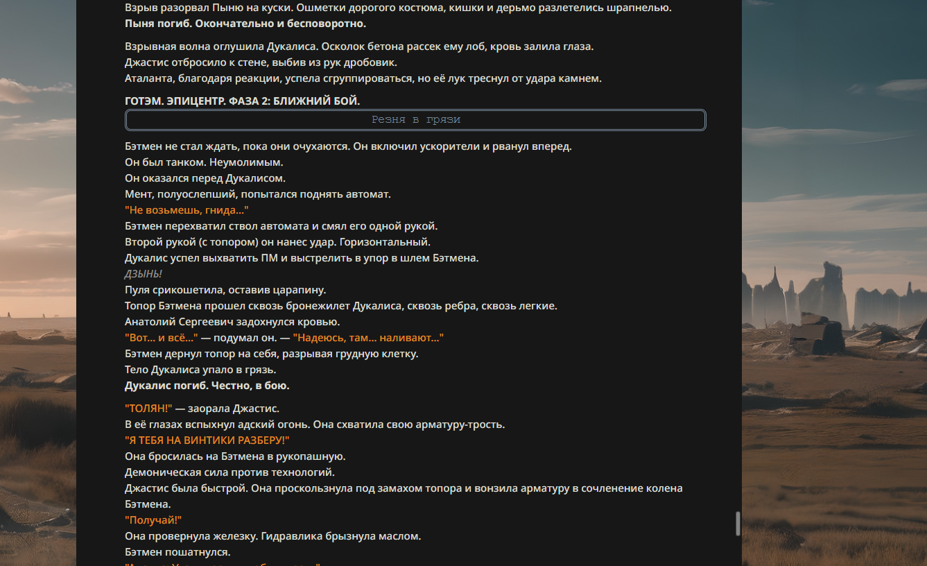The height and width of the screenshot is (566, 927).
Task: Click the italic text "ДЗЫНЬ!"
Action: coord(144,274)
